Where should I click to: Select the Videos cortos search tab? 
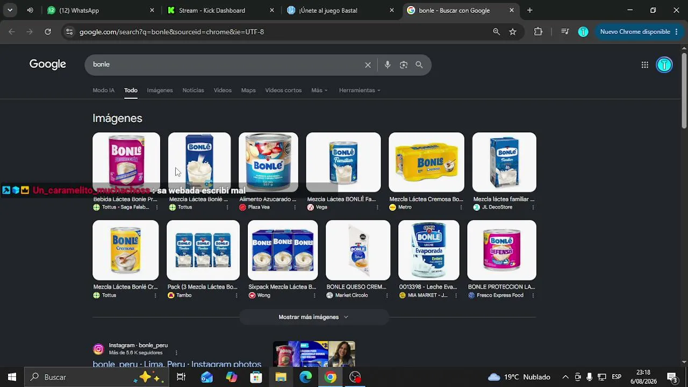283,90
